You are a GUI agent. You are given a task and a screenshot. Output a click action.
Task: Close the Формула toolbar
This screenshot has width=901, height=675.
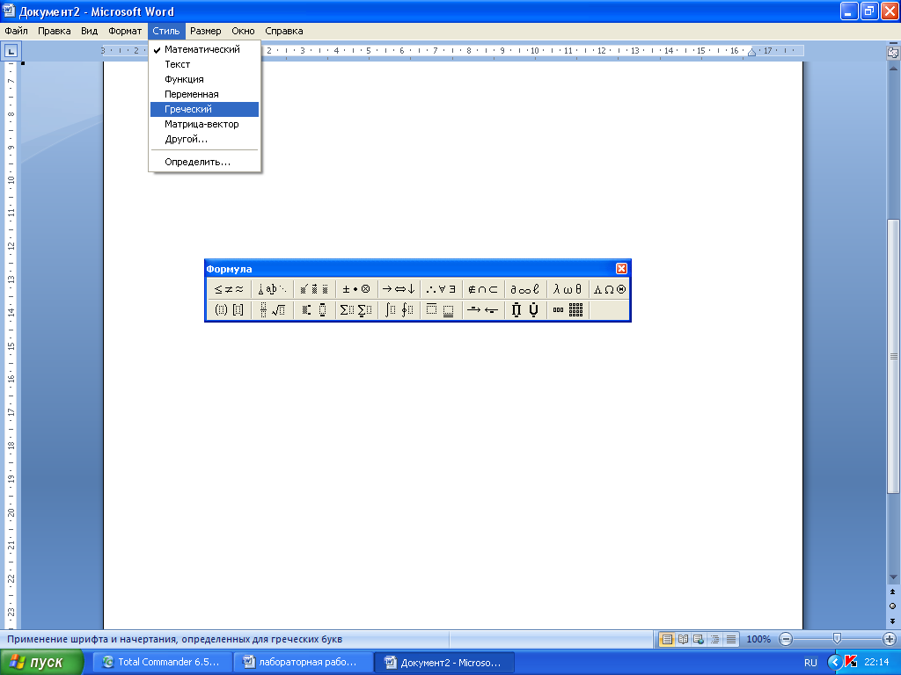coord(621,269)
